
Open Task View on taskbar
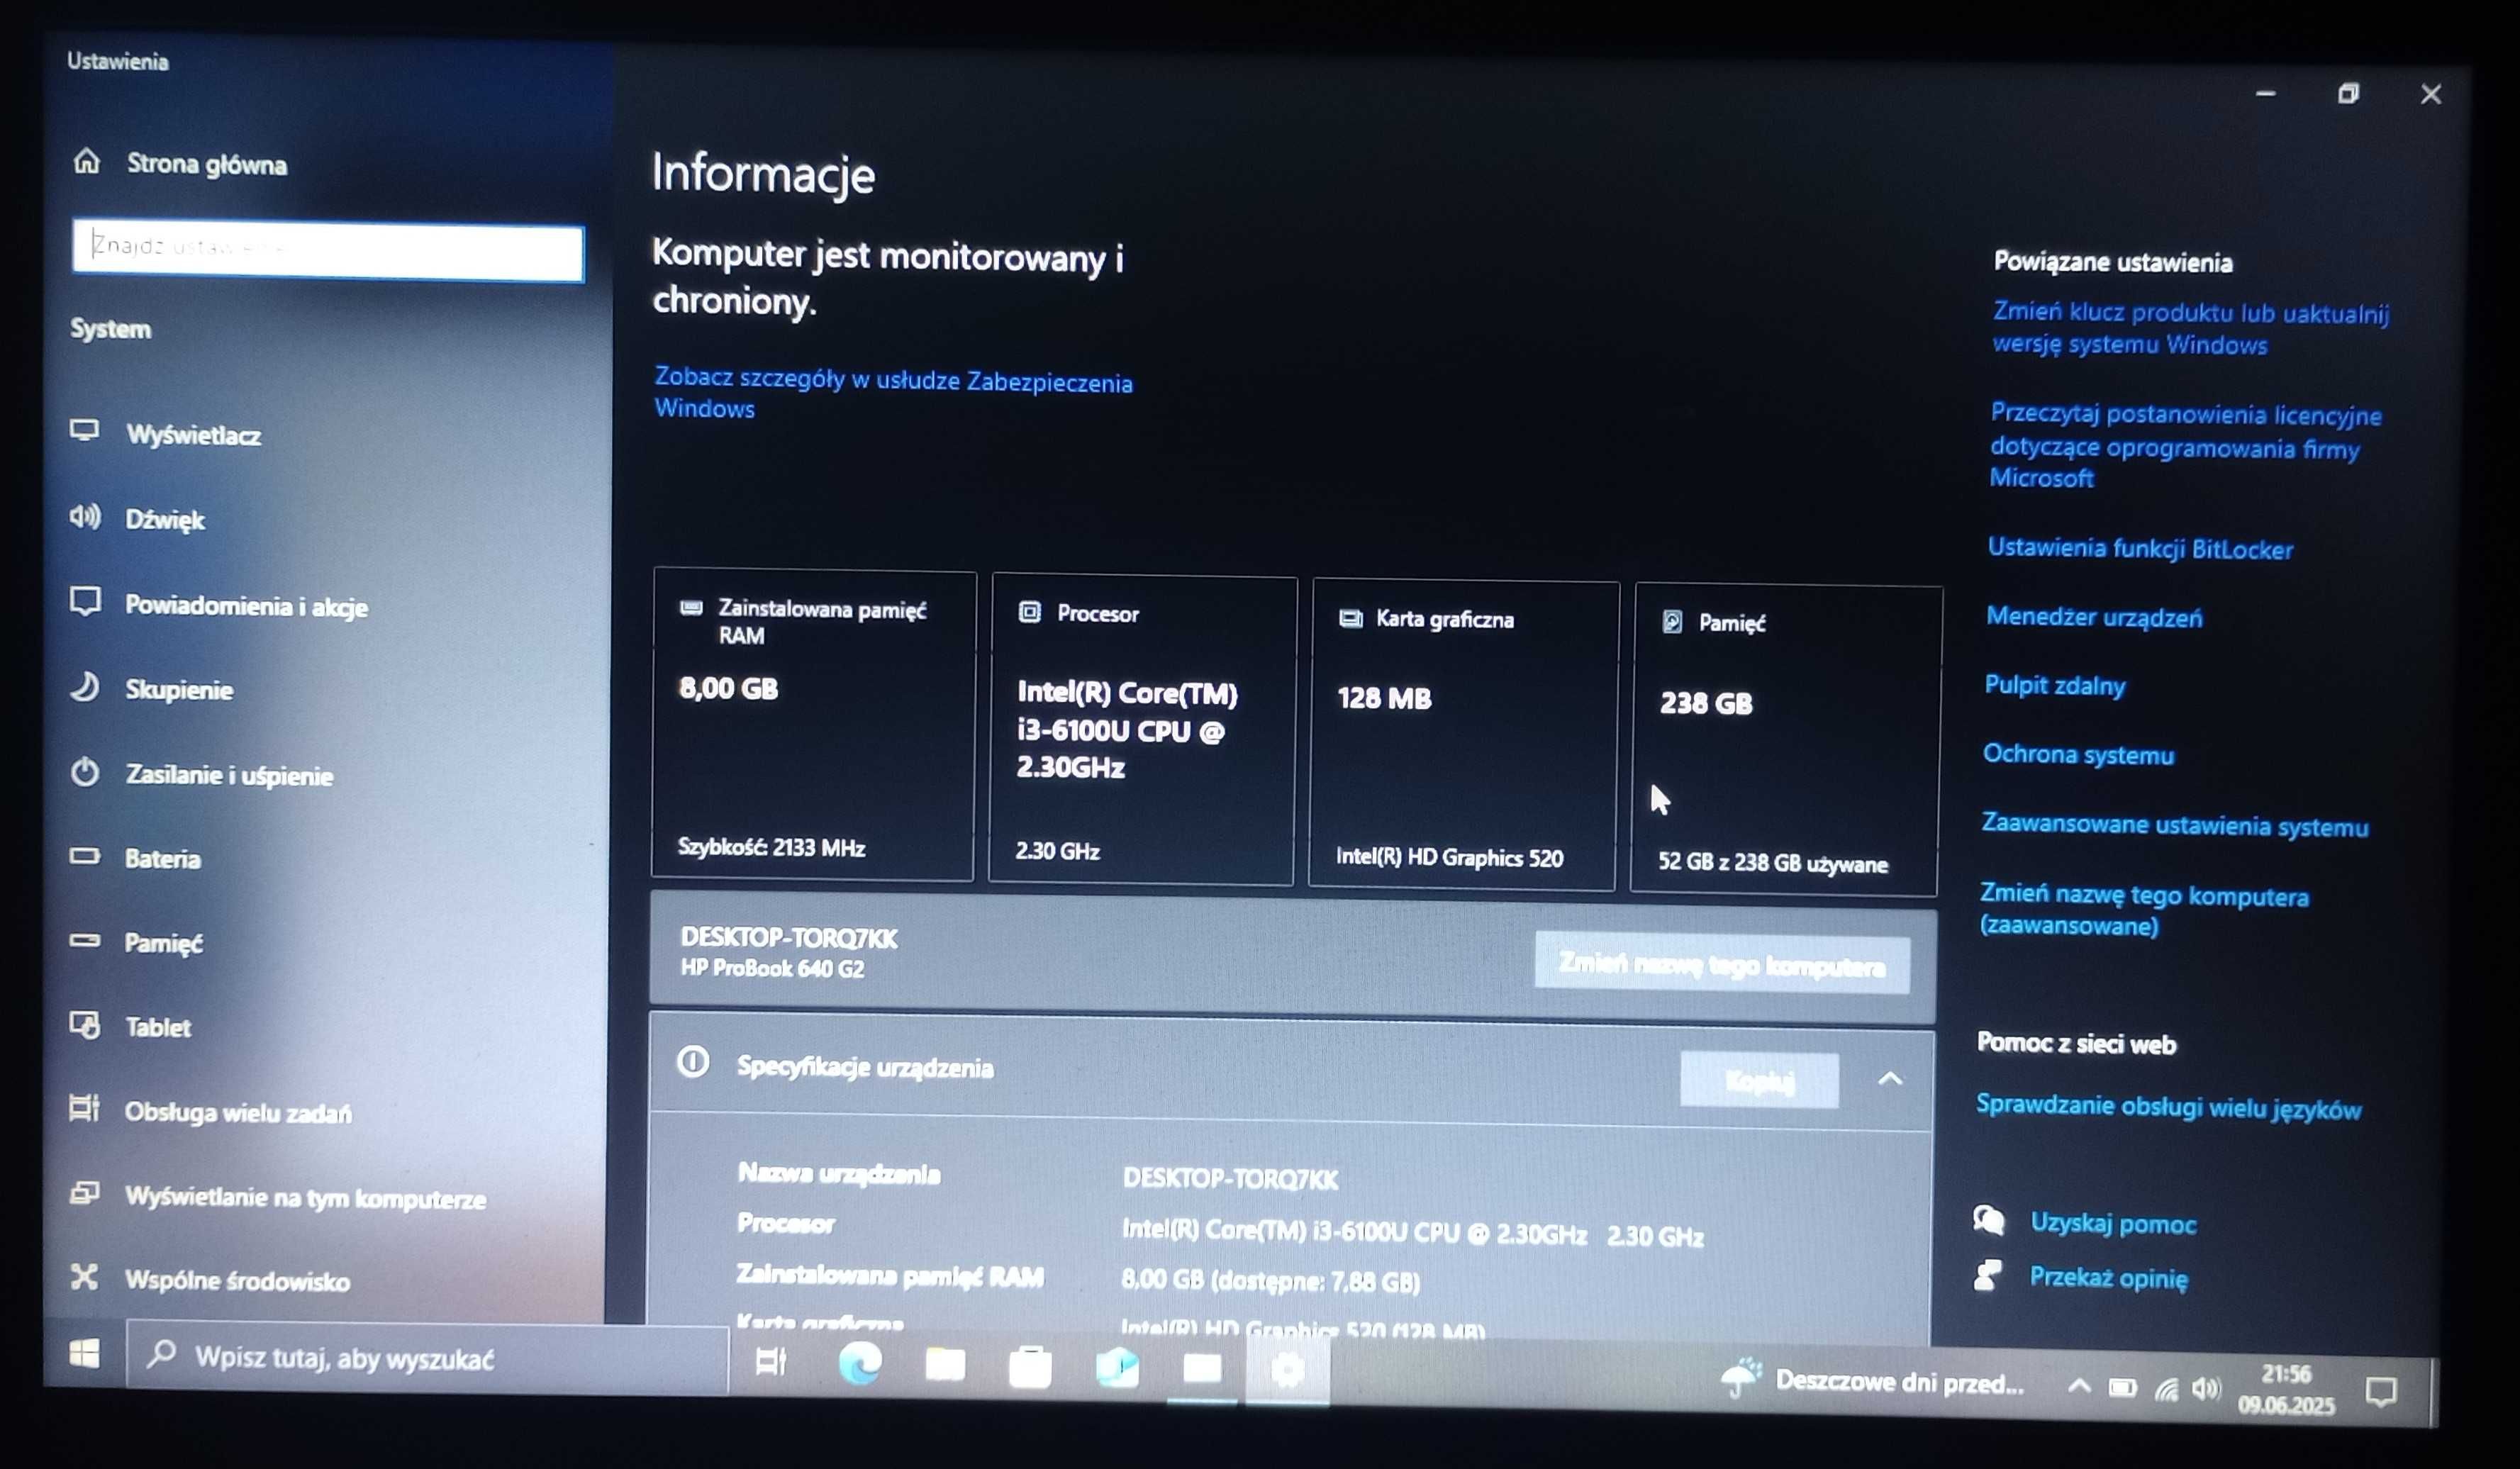771,1362
